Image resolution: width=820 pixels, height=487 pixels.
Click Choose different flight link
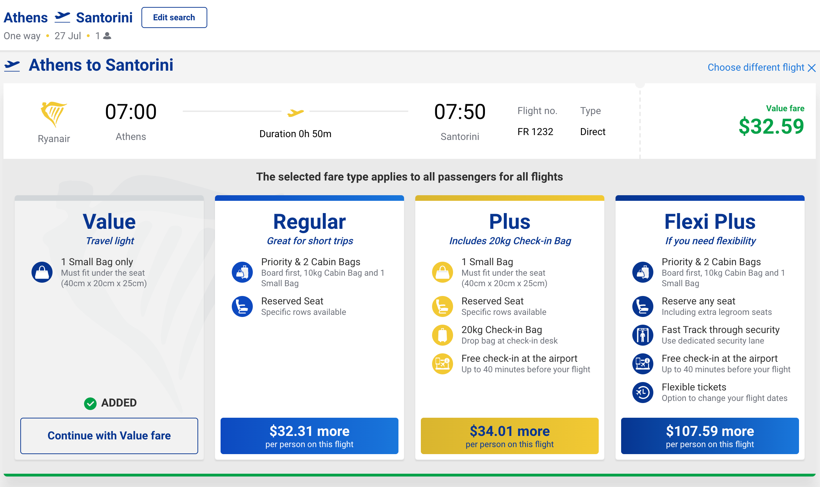pos(756,67)
